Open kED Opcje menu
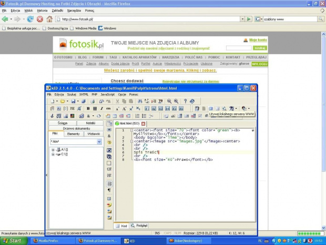The width and height of the screenshot is (326, 245). [x=122, y=94]
